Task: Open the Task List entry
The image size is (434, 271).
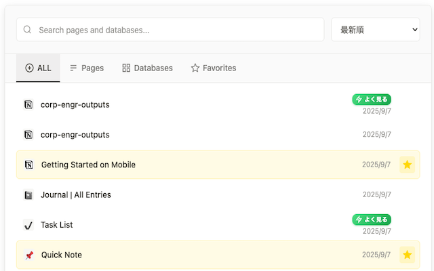Action: tap(218, 225)
